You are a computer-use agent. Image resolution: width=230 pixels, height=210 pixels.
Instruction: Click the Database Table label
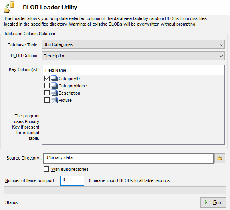click(x=24, y=45)
